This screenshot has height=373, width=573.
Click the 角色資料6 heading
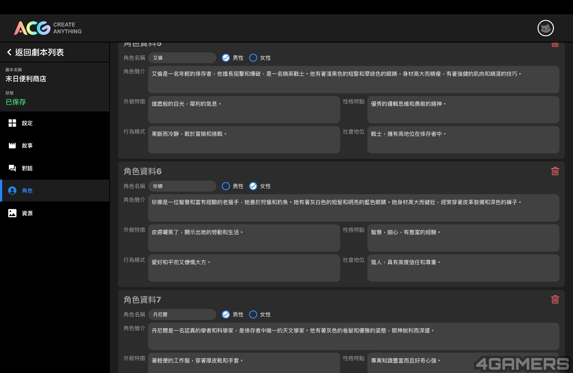143,171
